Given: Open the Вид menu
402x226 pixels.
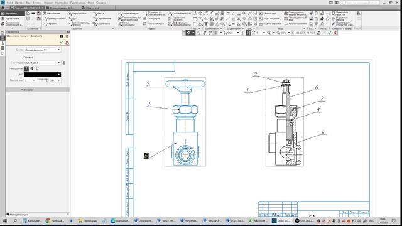Looking at the screenshot, I should click(28, 3).
